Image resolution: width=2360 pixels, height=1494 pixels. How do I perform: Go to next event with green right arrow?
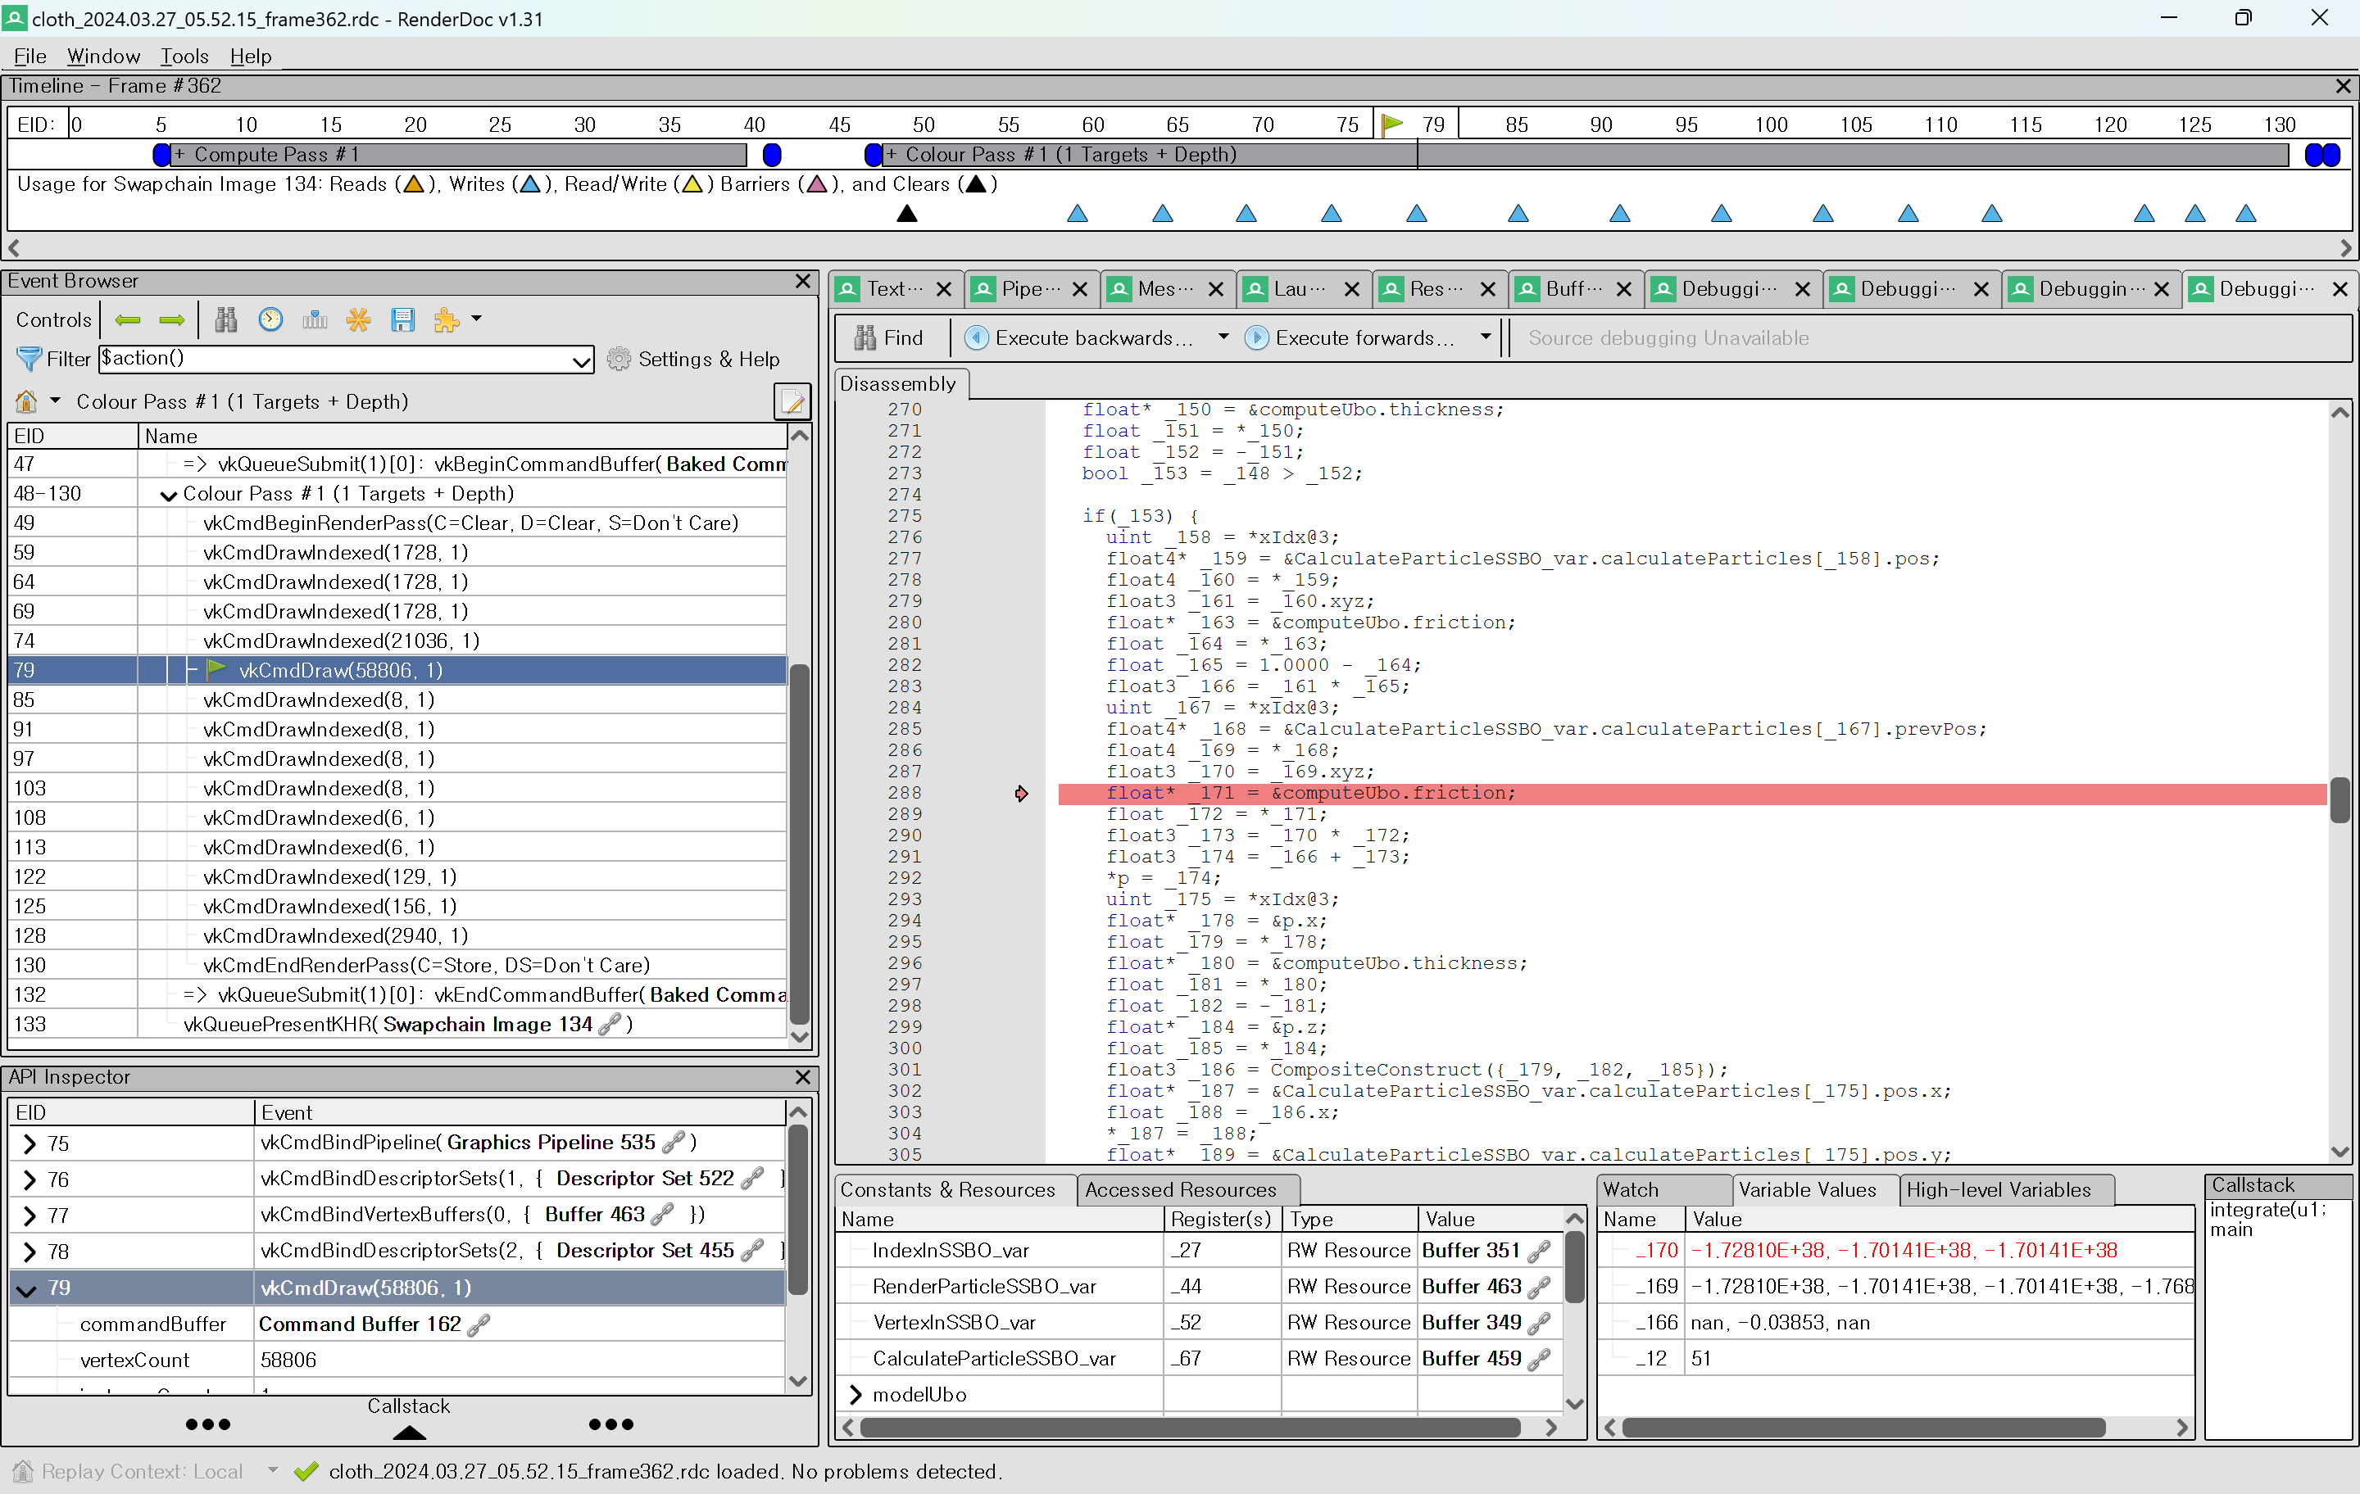pyautogui.click(x=171, y=319)
